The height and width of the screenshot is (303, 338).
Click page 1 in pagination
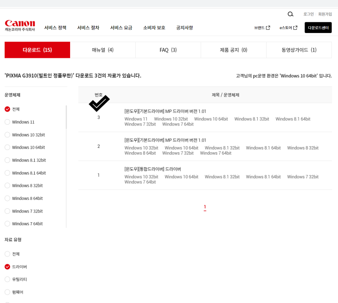click(x=205, y=207)
